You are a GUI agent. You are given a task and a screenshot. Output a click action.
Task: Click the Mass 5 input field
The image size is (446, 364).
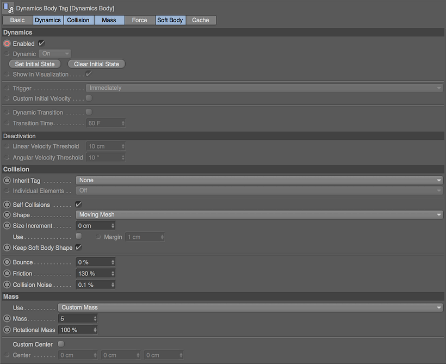pos(78,318)
